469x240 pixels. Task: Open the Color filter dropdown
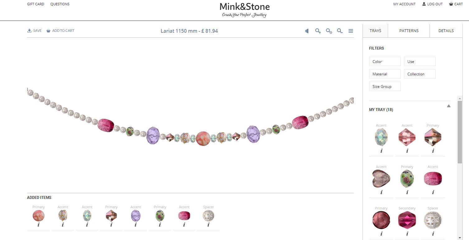click(x=385, y=61)
